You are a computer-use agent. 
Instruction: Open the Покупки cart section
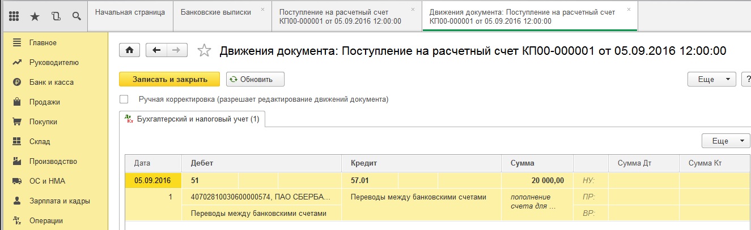(x=43, y=121)
